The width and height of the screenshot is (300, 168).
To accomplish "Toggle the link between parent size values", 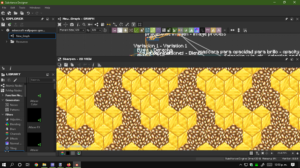I will 88,30.
